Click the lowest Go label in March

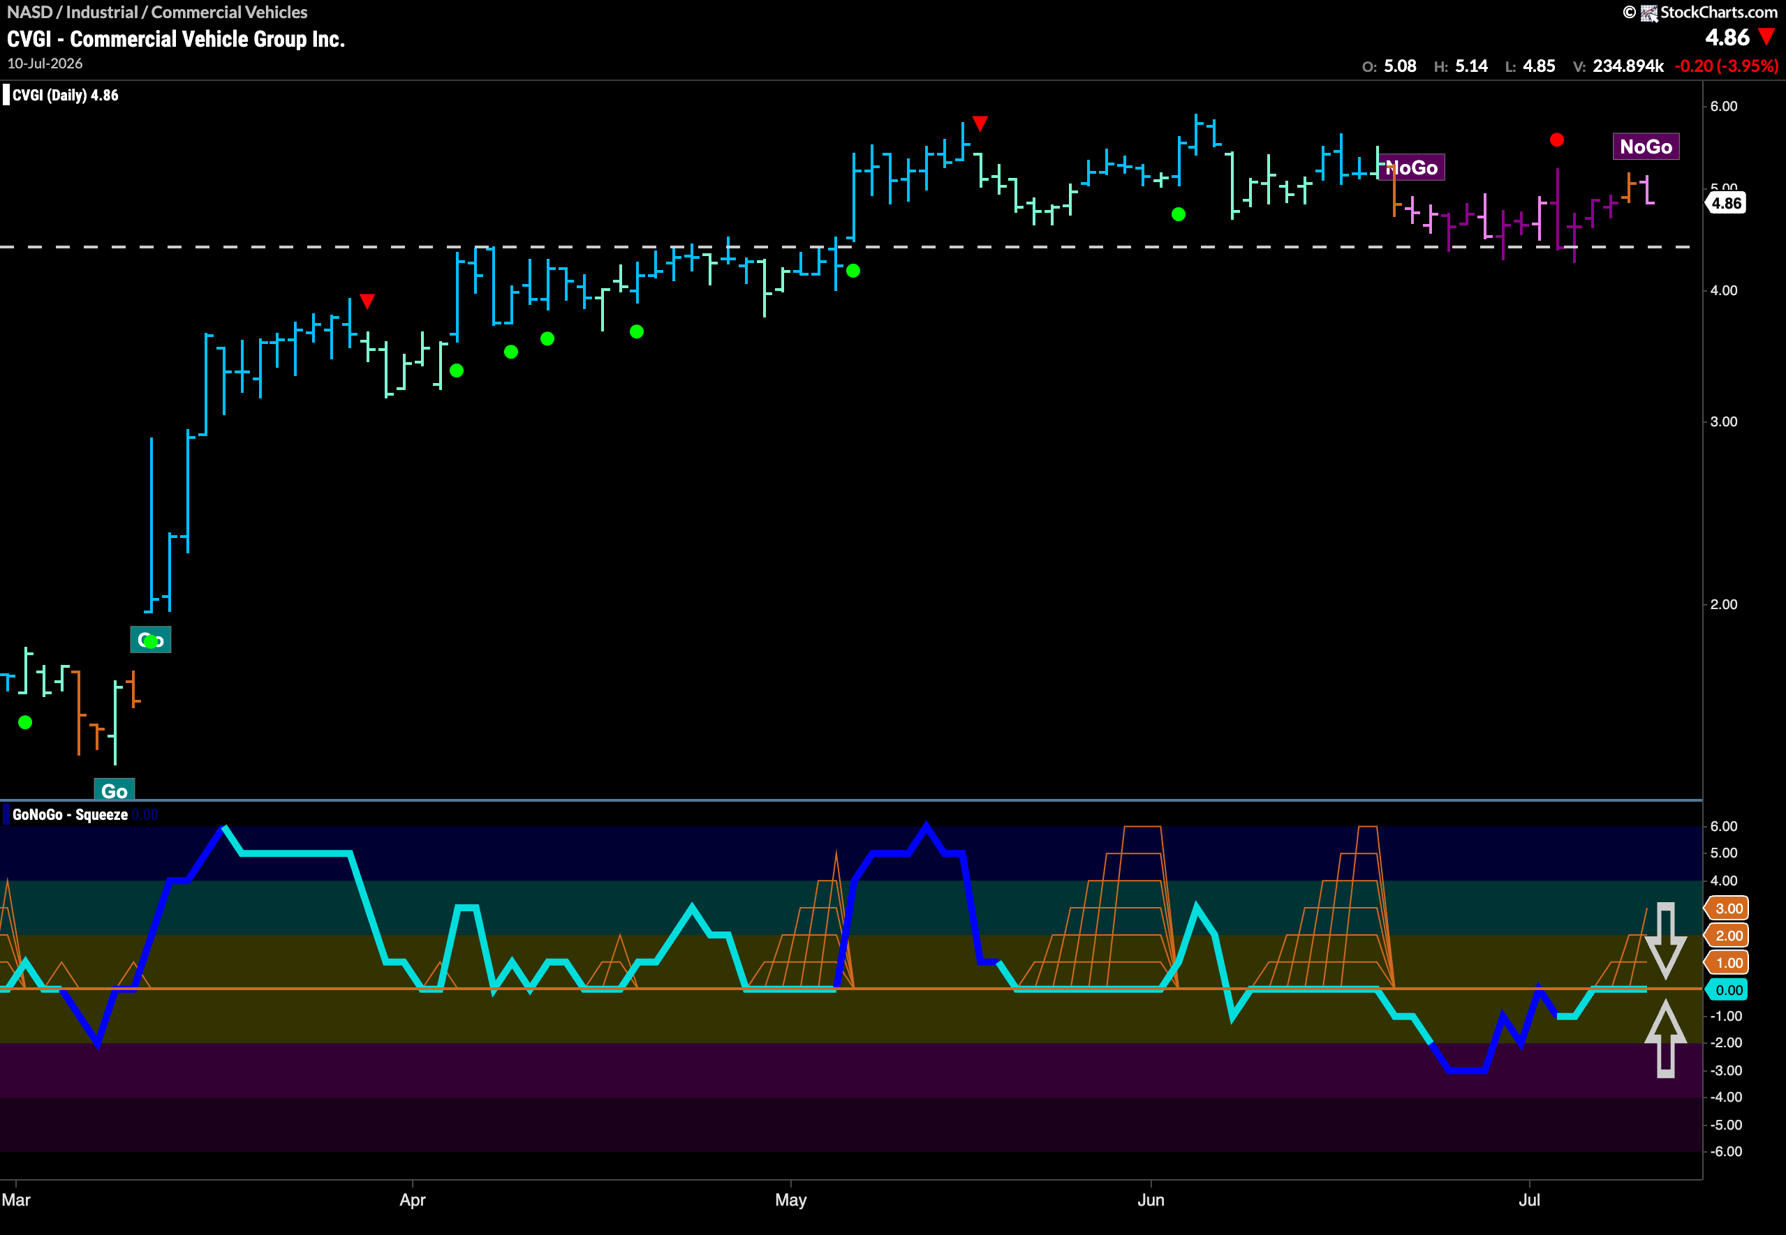point(114,790)
